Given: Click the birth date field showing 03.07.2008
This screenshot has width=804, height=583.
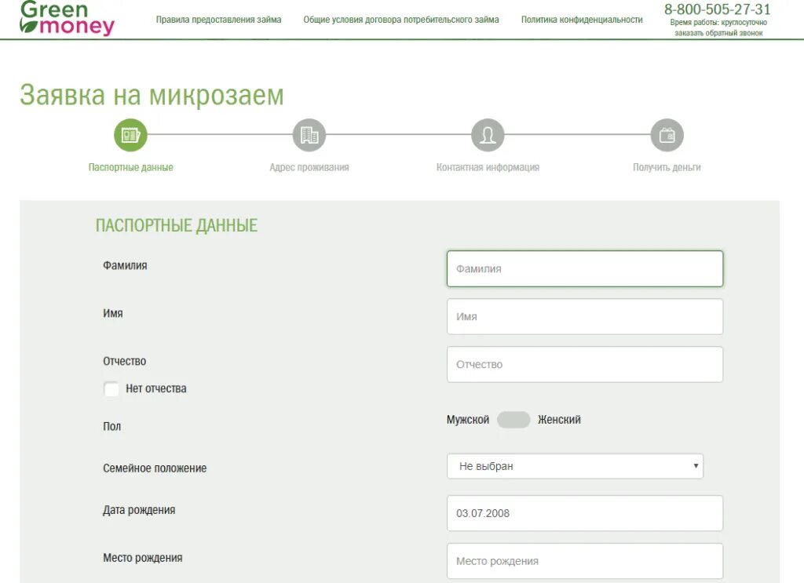Looking at the screenshot, I should [584, 513].
